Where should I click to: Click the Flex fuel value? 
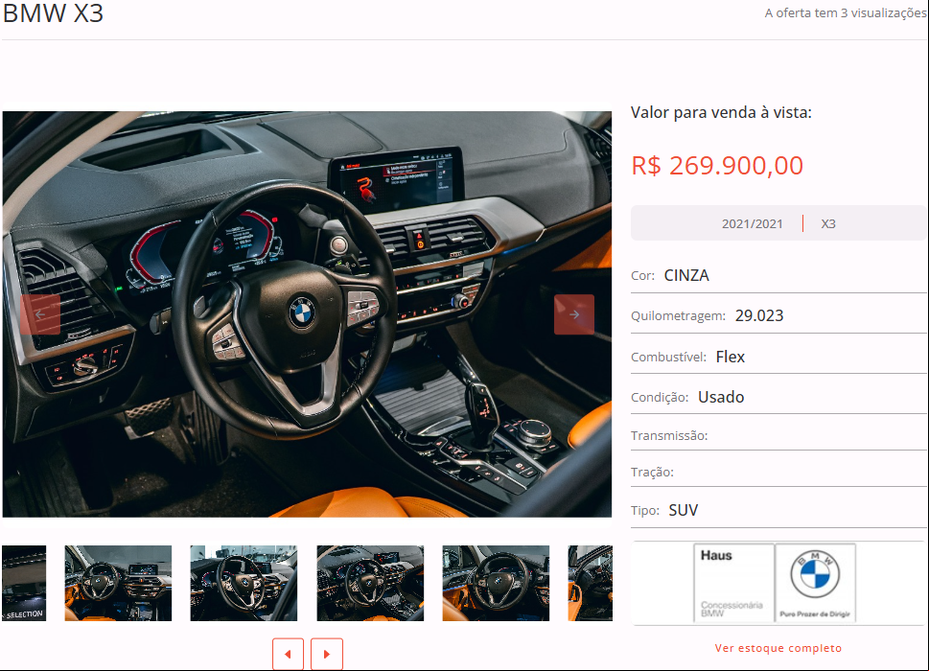pyautogui.click(x=730, y=357)
